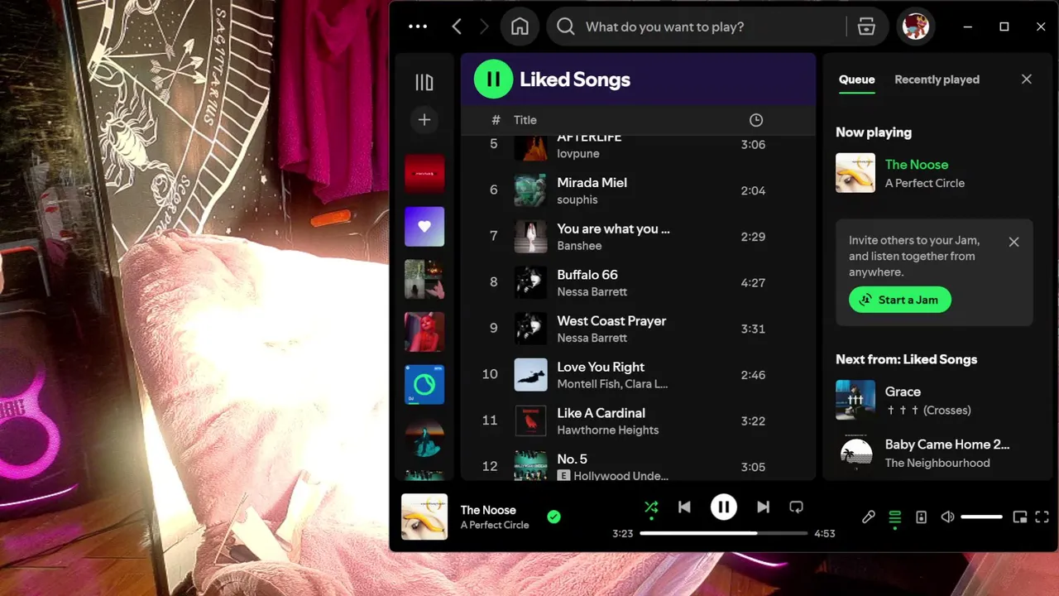The image size is (1059, 596).
Task: Click Baby Came Home 2 in queue
Action: coord(947,445)
